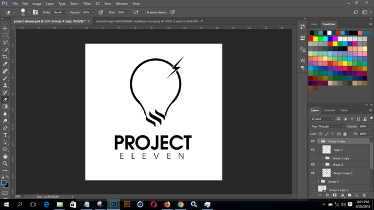Select the Polygonal Lasso tool
The width and height of the screenshot is (374, 210).
pos(5,43)
